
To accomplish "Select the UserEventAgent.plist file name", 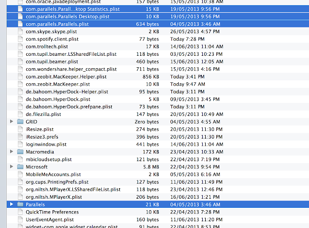I will [50, 219].
